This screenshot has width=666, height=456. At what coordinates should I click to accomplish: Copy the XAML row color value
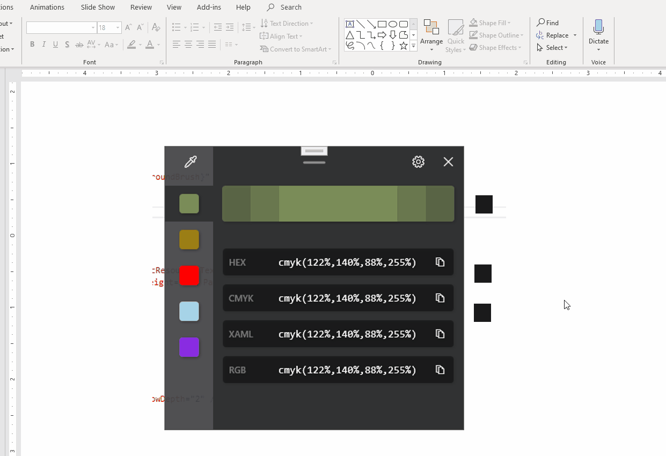(440, 334)
